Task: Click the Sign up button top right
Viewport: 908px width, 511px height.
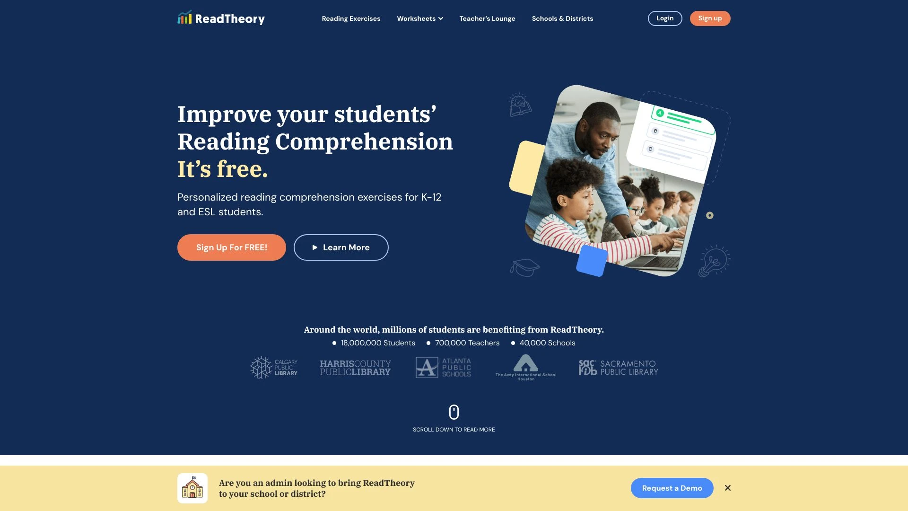Action: (710, 18)
